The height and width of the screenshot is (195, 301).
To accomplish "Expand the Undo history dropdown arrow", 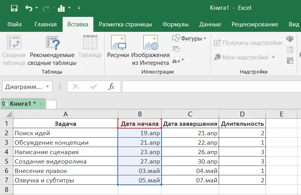I will point(37,8).
